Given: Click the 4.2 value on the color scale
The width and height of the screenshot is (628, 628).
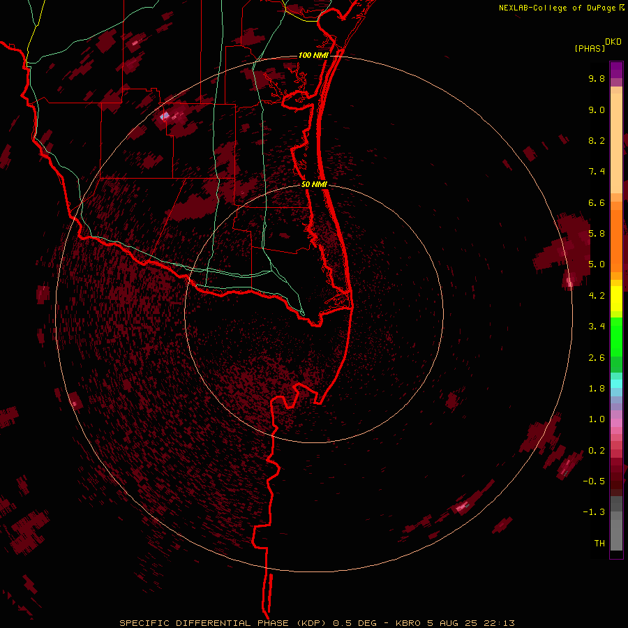Looking at the screenshot, I should tap(597, 296).
